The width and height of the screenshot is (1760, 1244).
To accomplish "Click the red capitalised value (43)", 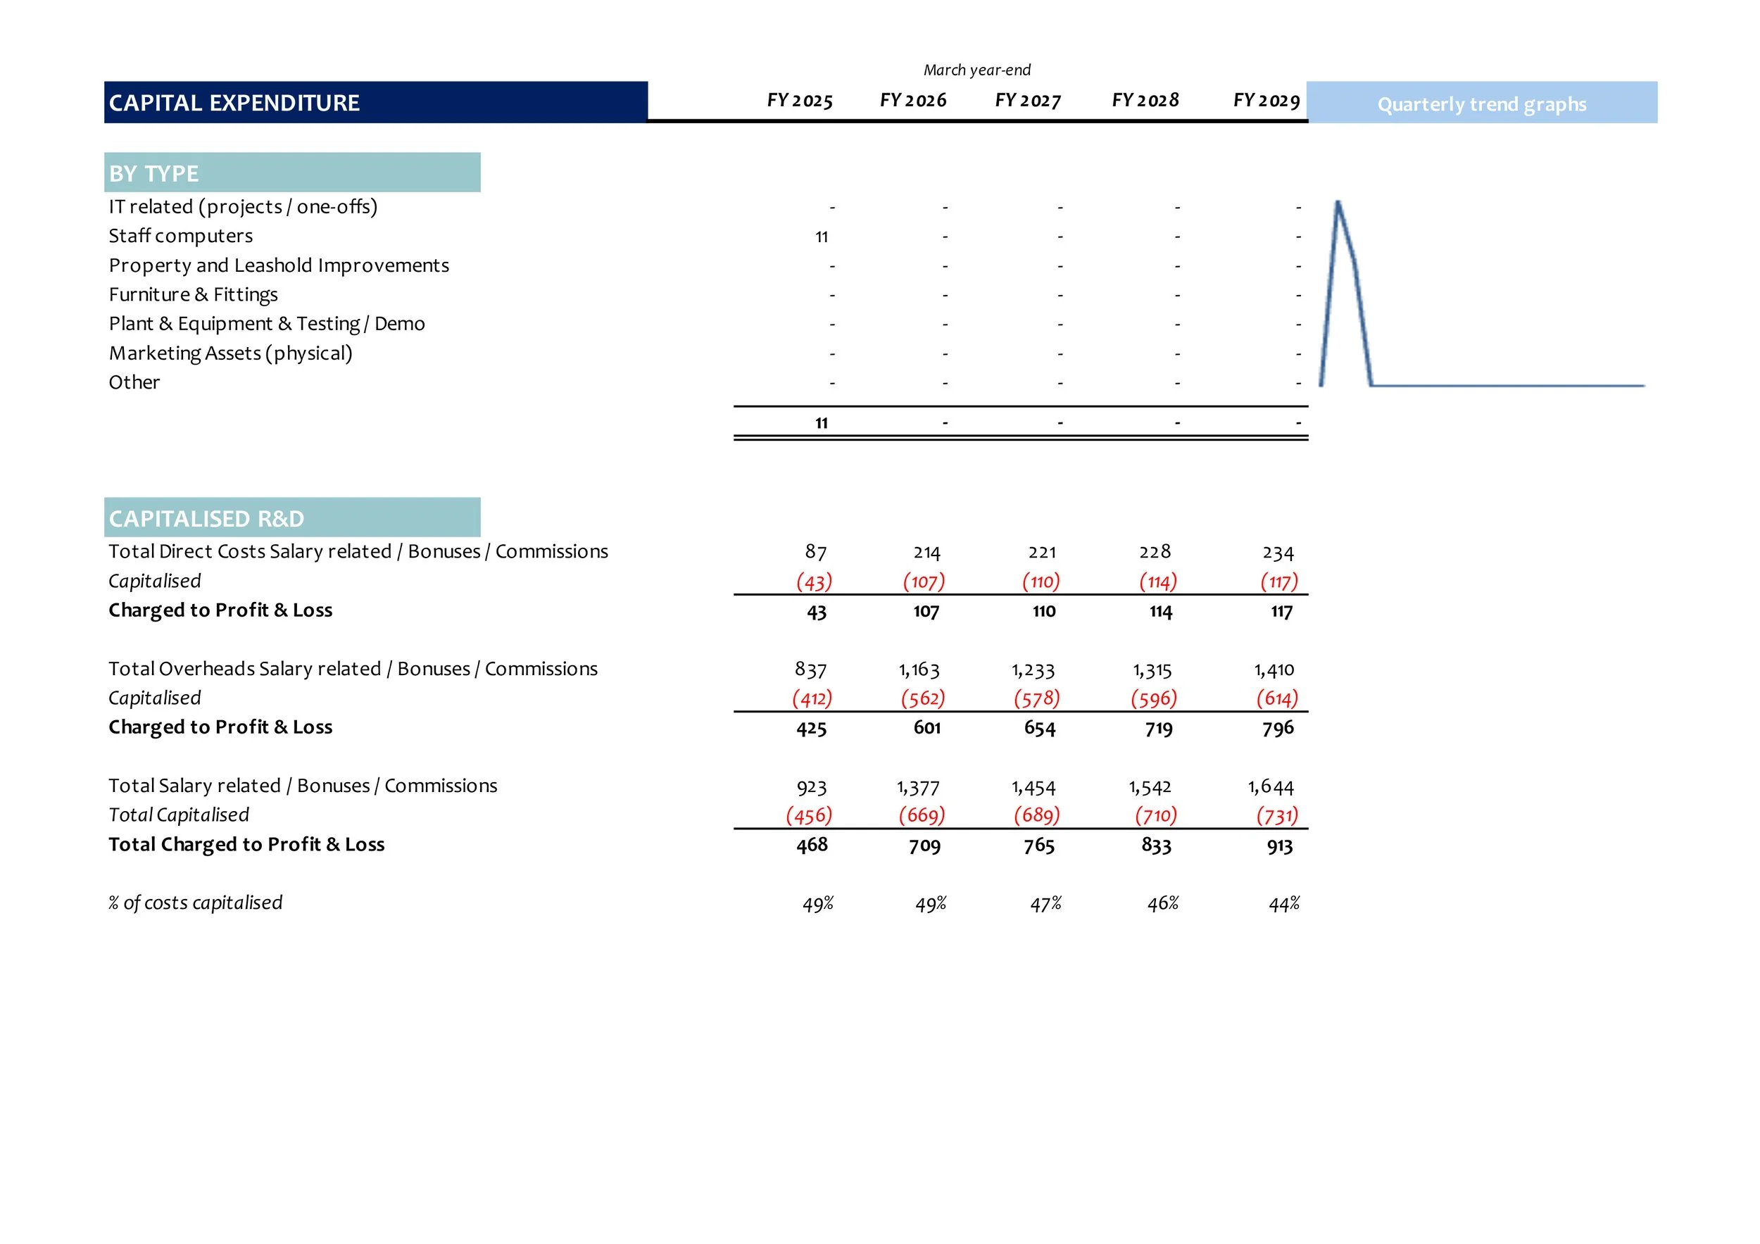I will (814, 582).
